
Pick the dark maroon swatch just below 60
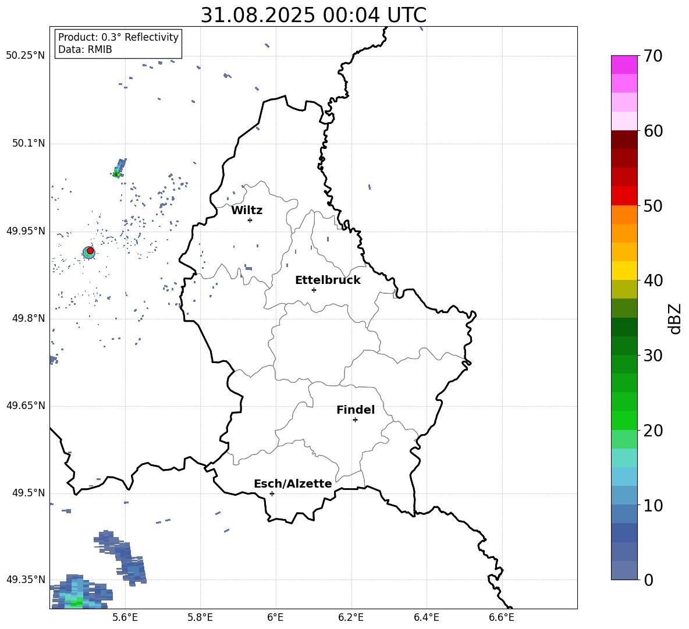click(624, 140)
